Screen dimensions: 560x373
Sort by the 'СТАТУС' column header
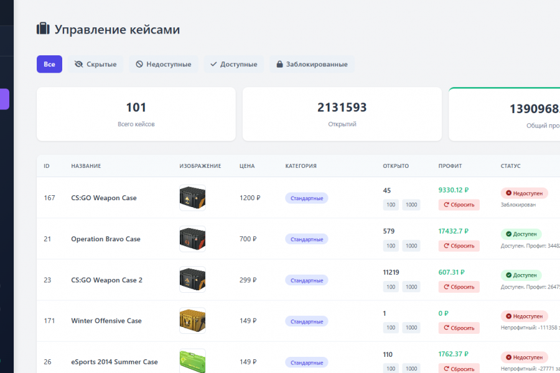pyautogui.click(x=510, y=166)
